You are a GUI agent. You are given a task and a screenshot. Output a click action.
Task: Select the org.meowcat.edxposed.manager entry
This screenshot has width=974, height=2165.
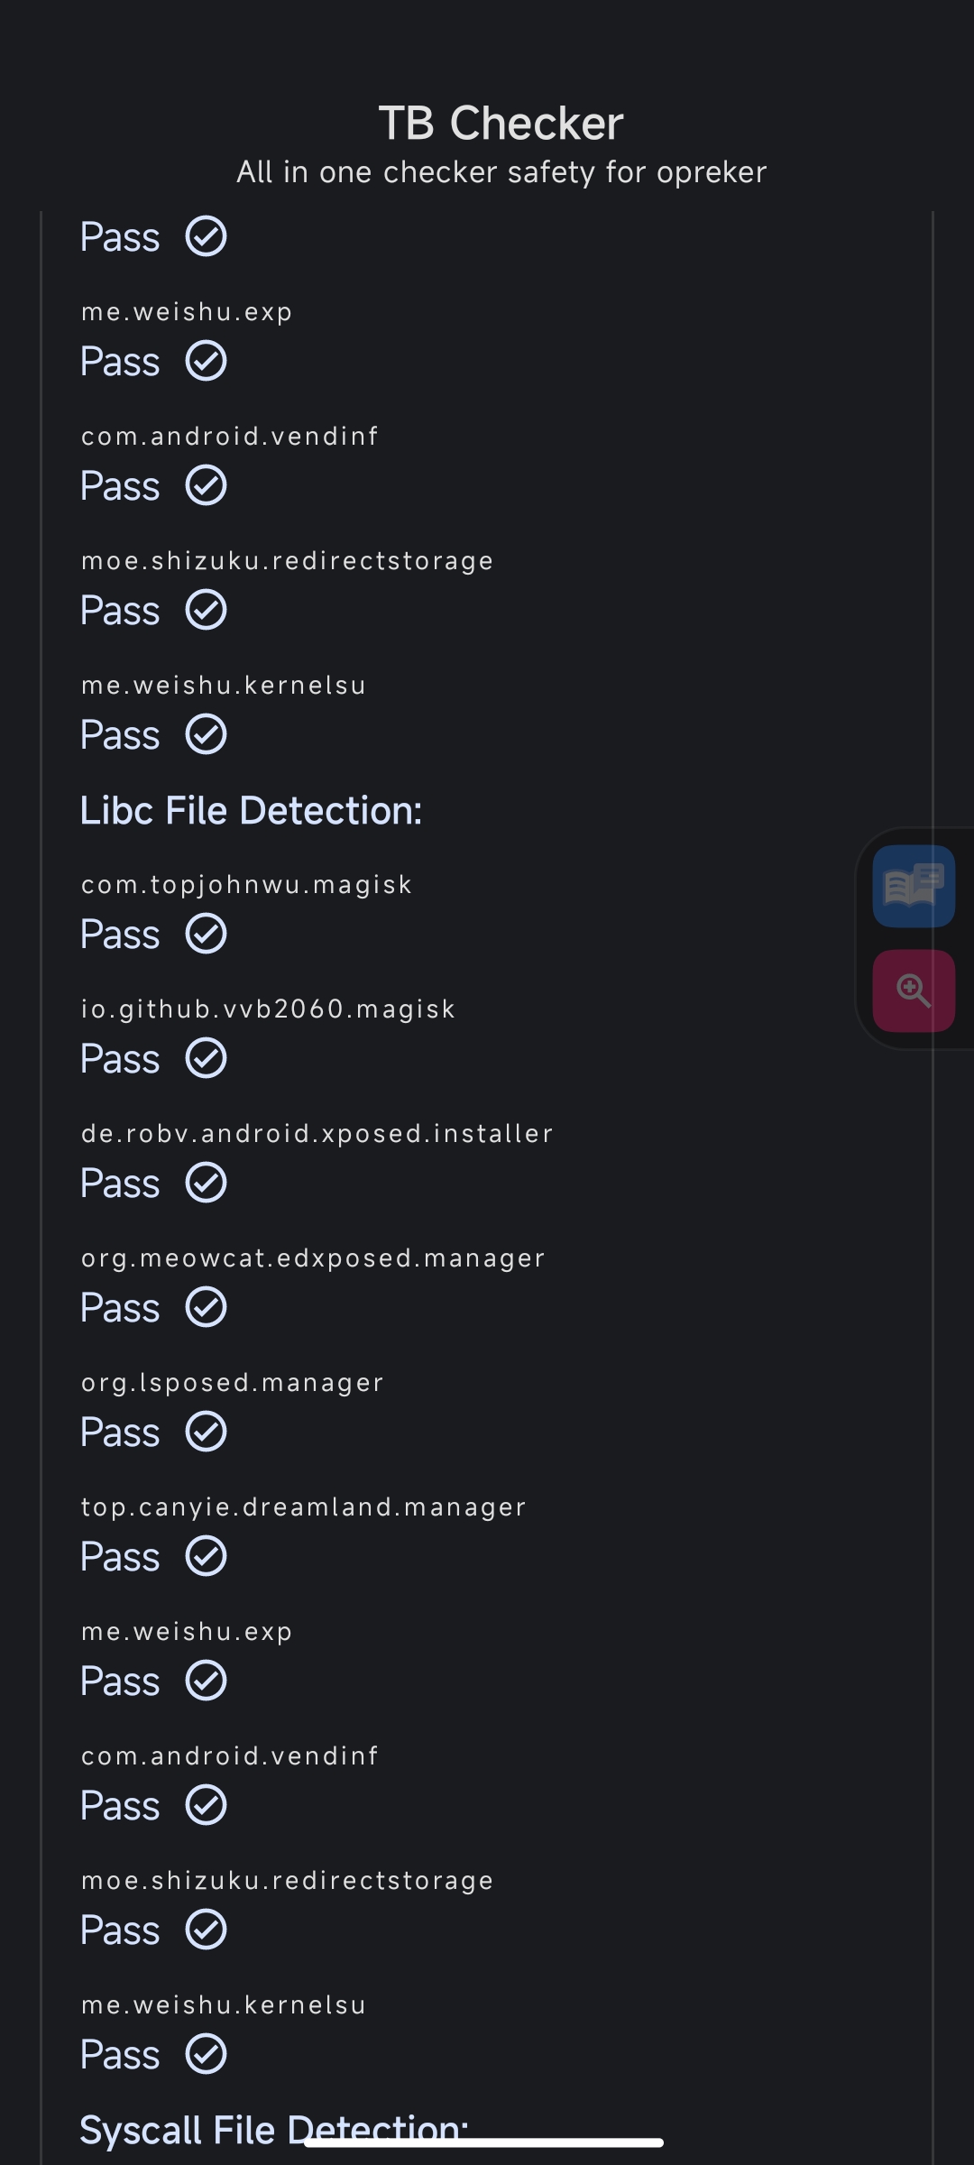[313, 1258]
